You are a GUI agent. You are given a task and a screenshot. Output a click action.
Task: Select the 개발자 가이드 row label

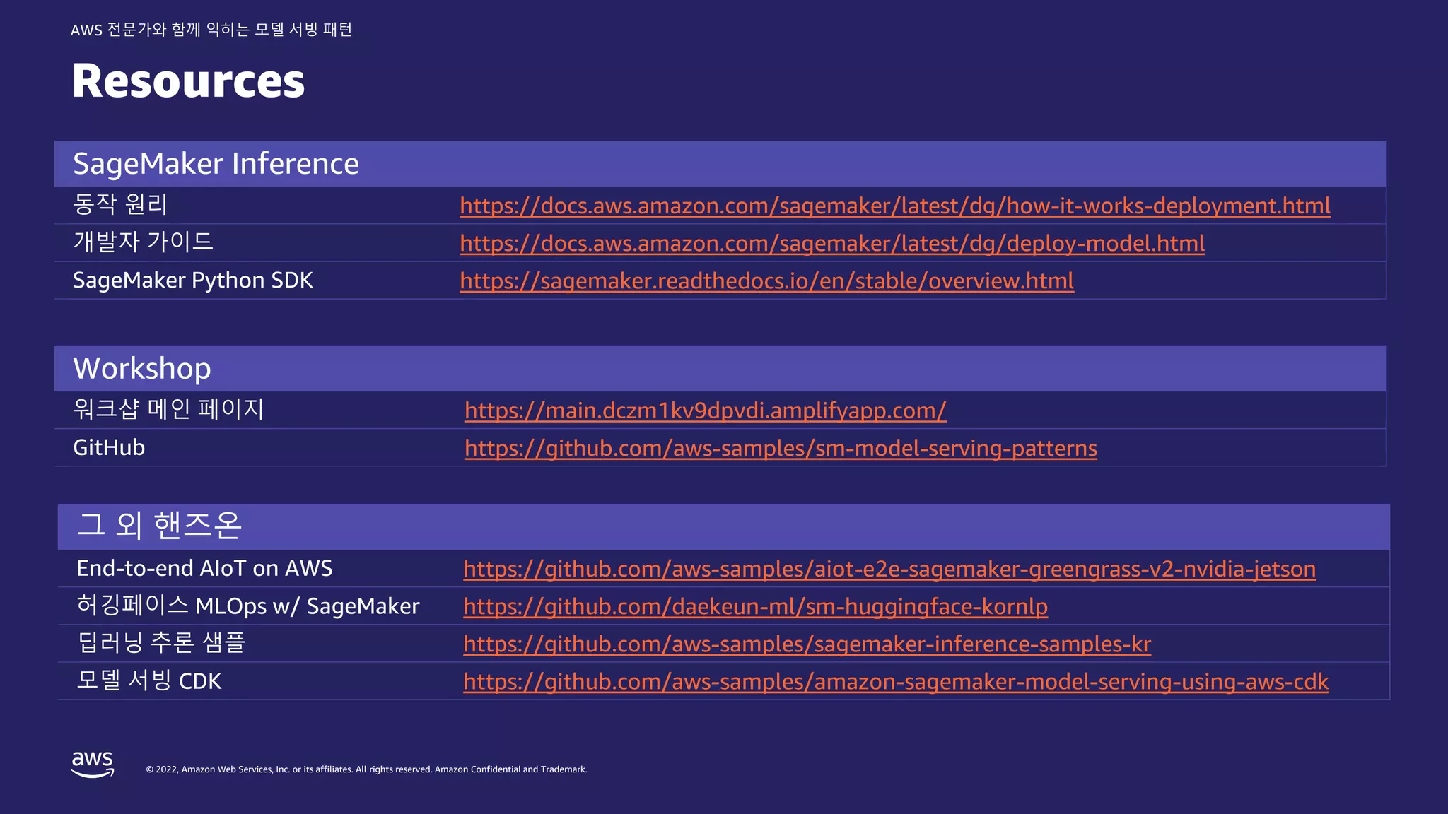point(143,242)
